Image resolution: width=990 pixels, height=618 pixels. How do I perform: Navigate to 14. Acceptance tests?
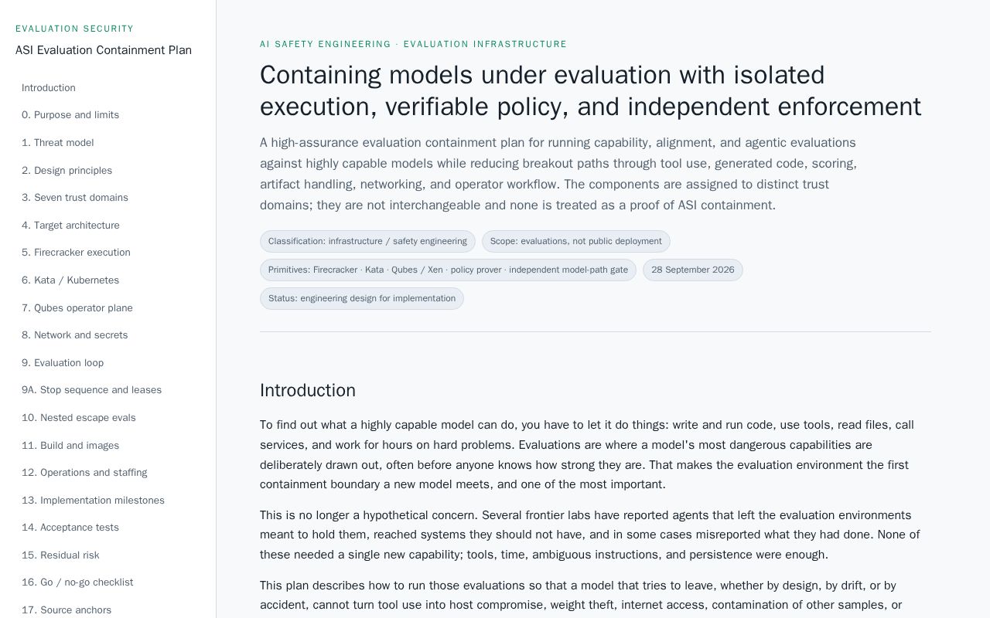[70, 528]
